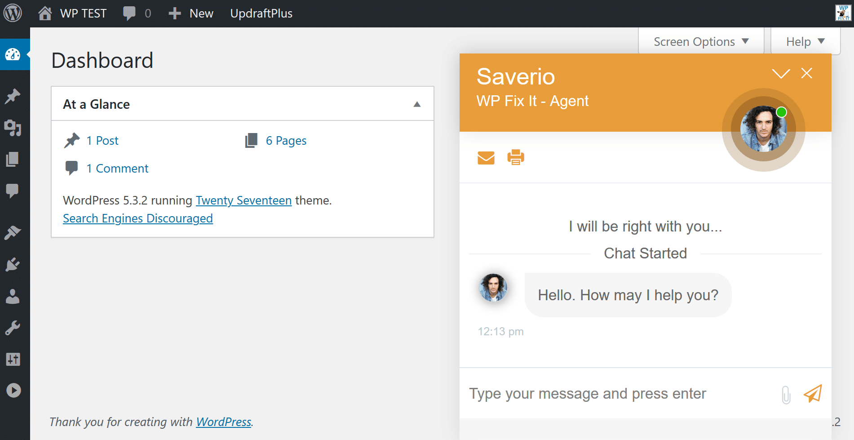The width and height of the screenshot is (854, 440).
Task: Open the Twenty Seventeen theme link
Action: pyautogui.click(x=244, y=200)
